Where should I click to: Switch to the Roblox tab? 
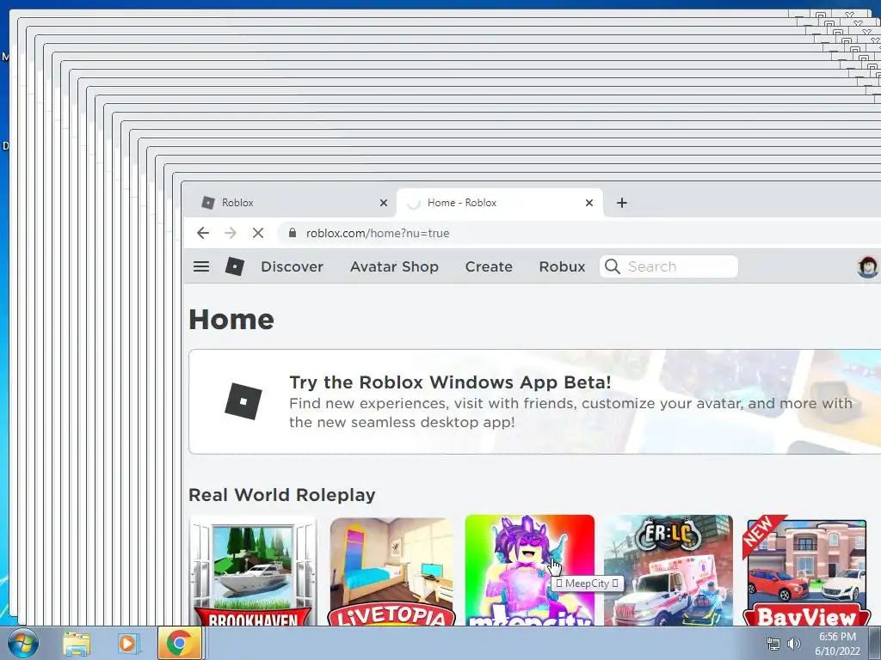[x=289, y=203]
